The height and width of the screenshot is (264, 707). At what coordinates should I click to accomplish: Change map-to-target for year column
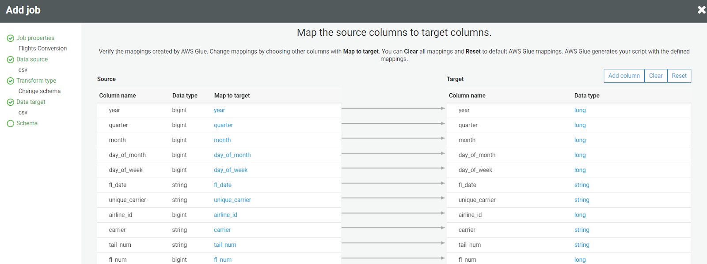click(220, 110)
